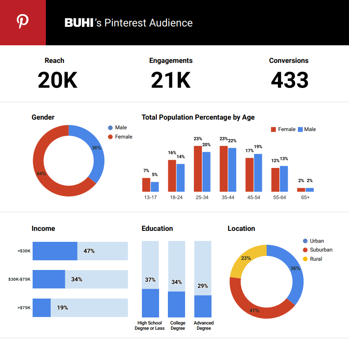Viewport: 349px width, 339px height.
Task: Click the Gender section heading
Action: (43, 117)
